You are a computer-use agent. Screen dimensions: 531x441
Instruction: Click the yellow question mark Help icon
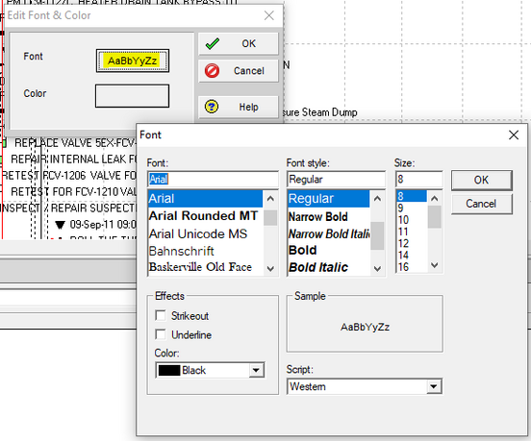(x=212, y=107)
